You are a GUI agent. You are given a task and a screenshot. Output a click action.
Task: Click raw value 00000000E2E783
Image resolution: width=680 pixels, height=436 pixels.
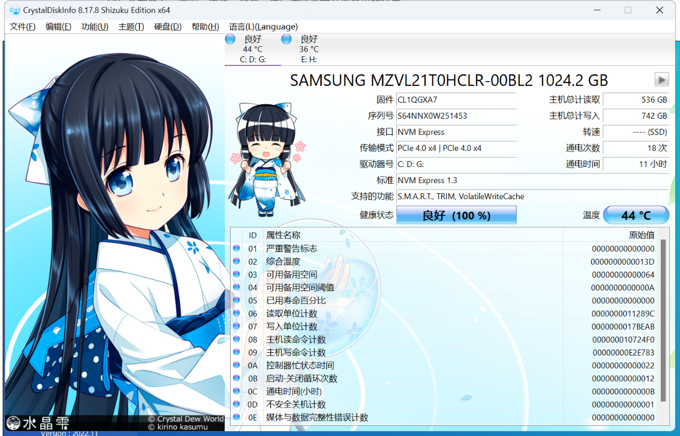click(x=624, y=352)
